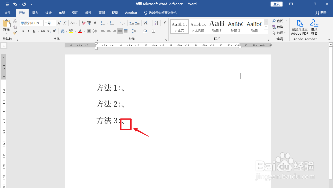Apply distributed alignment

click(126, 31)
